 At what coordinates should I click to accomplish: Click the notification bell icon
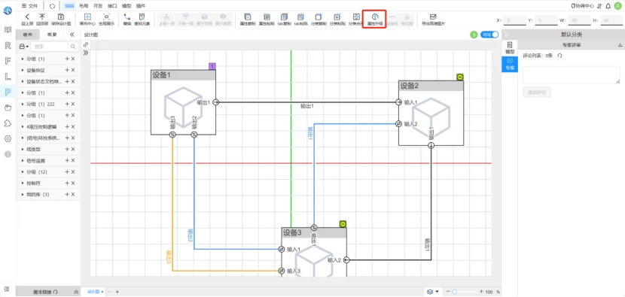coord(608,6)
